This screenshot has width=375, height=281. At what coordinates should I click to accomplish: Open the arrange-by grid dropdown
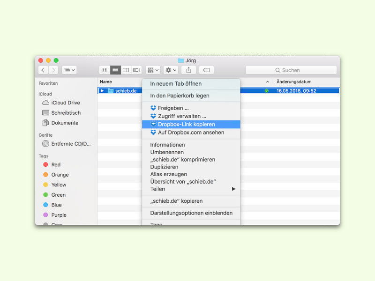coord(153,70)
